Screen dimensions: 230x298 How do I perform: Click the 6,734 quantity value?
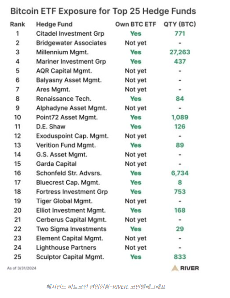(x=180, y=173)
